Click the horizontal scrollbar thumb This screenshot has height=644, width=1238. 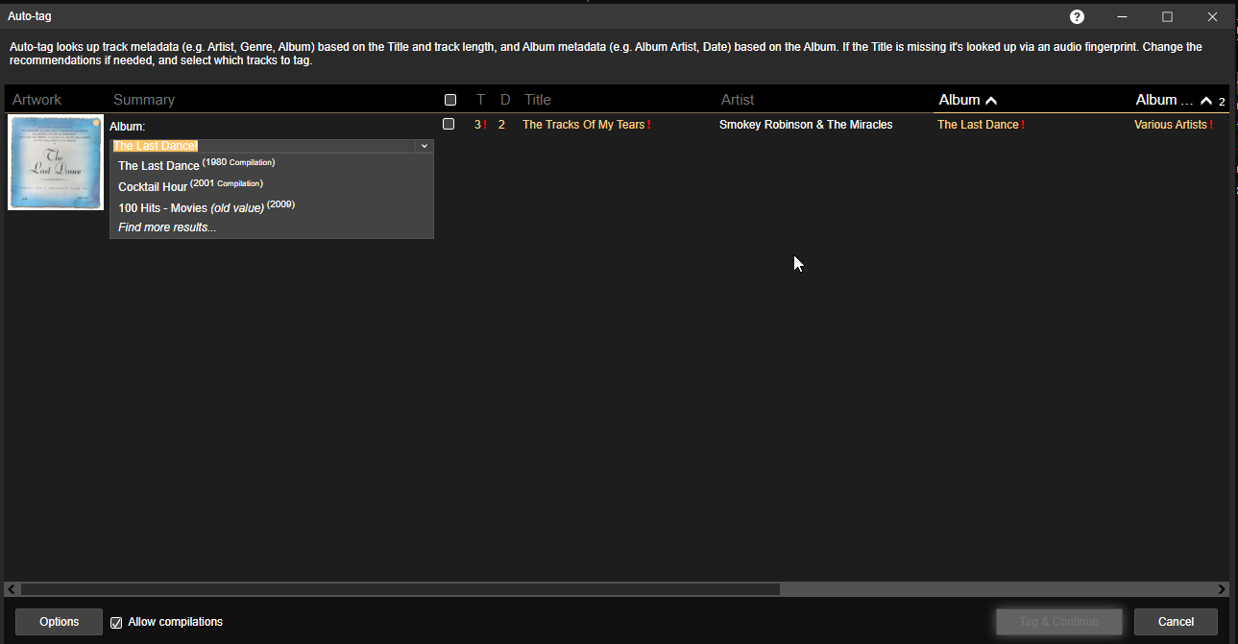coord(400,589)
